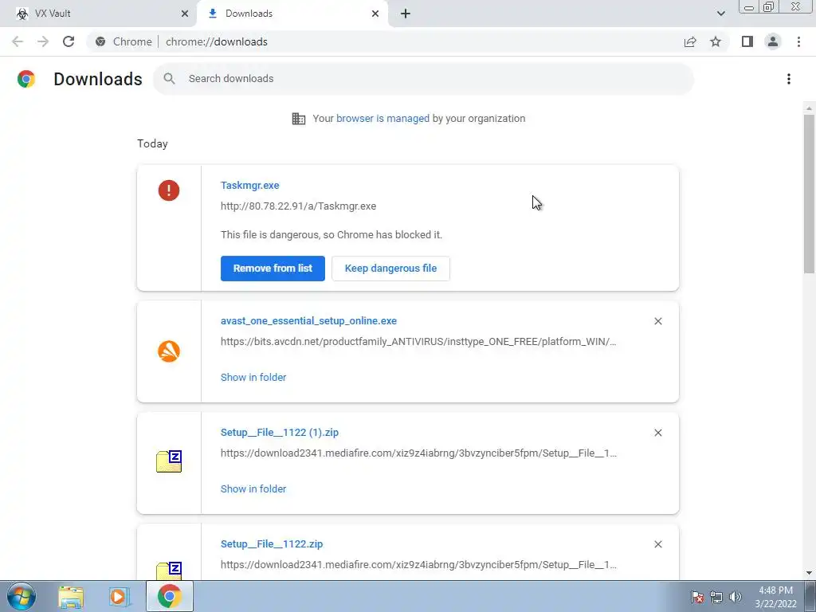Open the Chrome profile avatar

coord(773,41)
